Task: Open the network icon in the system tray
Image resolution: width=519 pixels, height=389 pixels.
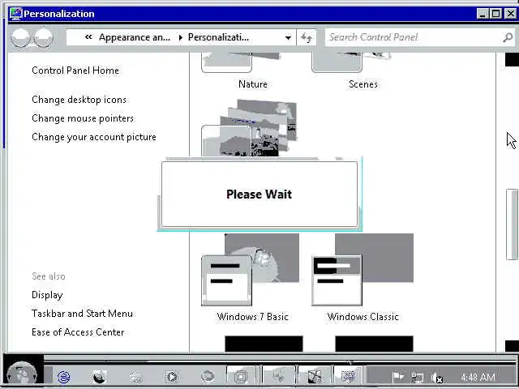Action: pos(418,377)
